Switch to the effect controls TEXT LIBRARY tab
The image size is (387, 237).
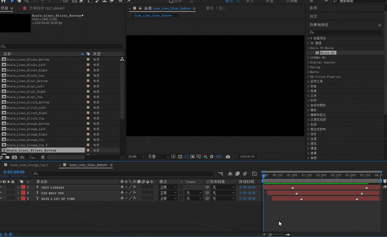pyautogui.click(x=47, y=8)
